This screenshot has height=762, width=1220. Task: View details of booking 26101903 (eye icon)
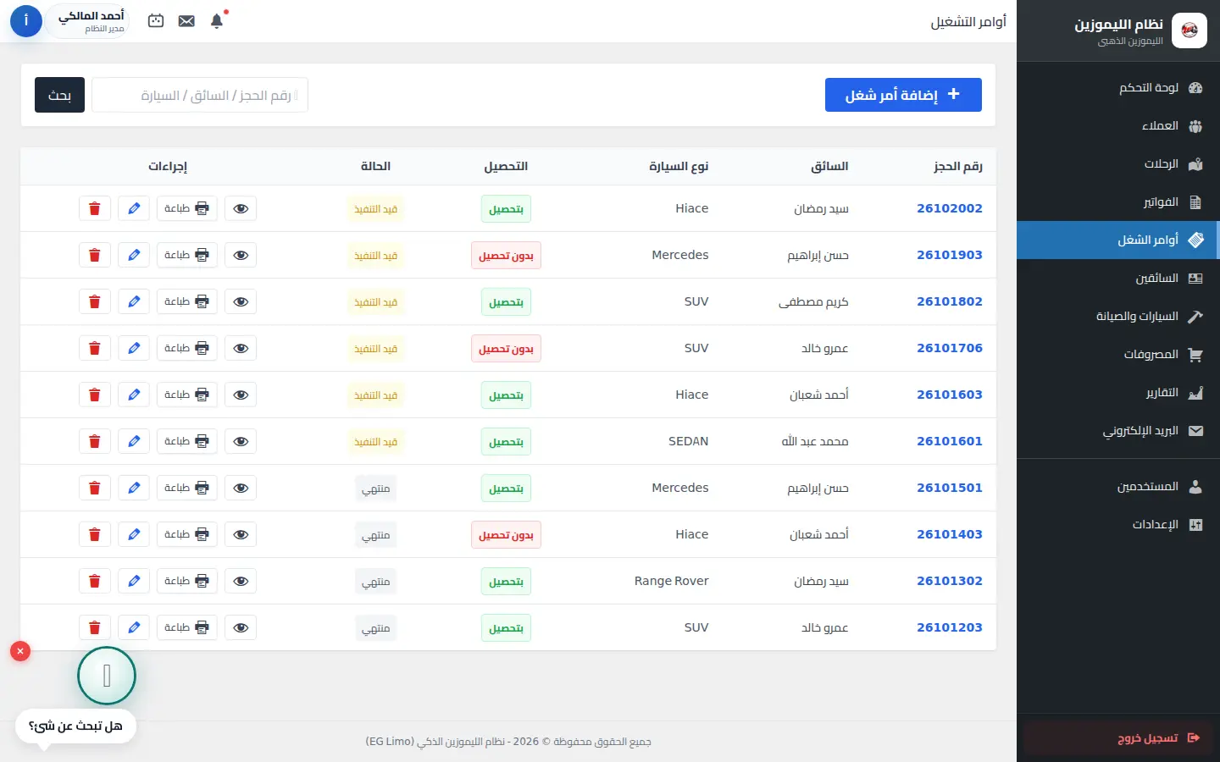click(241, 255)
